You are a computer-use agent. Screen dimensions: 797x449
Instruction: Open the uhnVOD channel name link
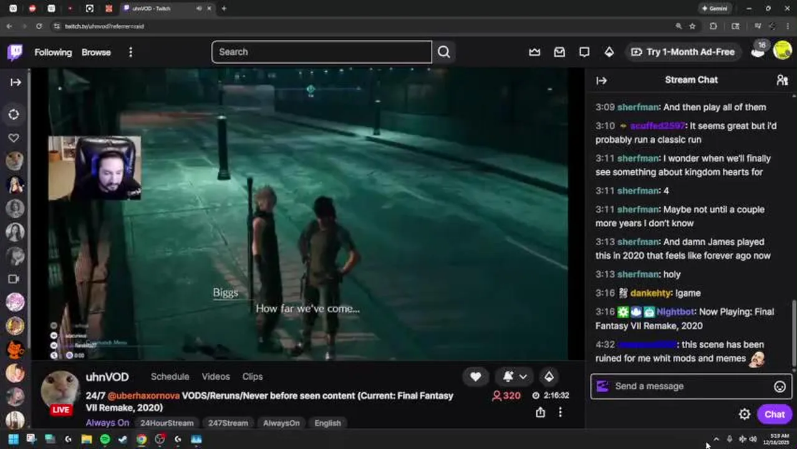pyautogui.click(x=107, y=377)
